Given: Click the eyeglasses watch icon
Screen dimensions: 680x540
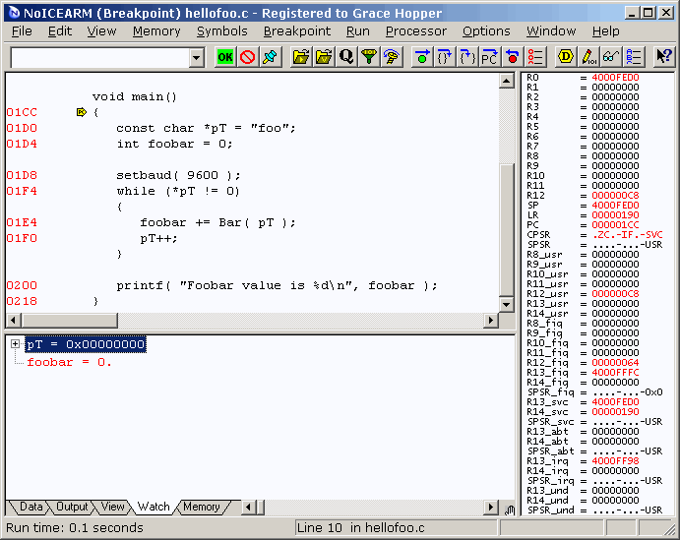Looking at the screenshot, I should [610, 57].
